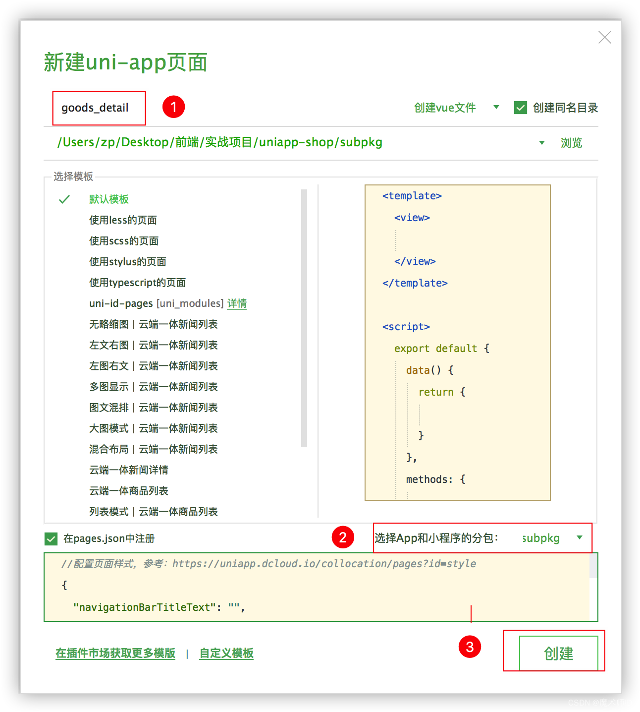
Task: Select the 使用typescript的页面 template
Action: (x=138, y=283)
